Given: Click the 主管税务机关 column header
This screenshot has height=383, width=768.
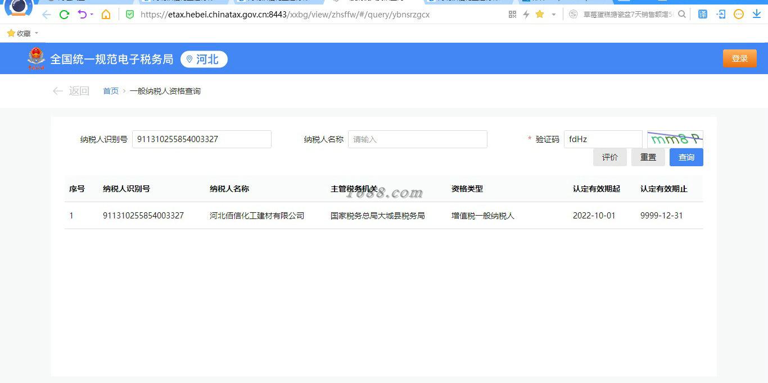Looking at the screenshot, I should tap(354, 189).
